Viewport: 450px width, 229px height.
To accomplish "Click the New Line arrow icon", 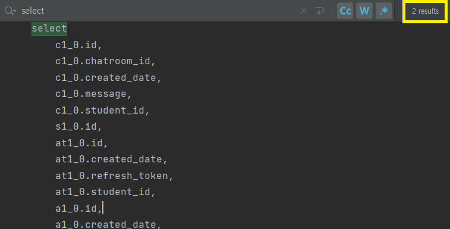I will pos(320,11).
